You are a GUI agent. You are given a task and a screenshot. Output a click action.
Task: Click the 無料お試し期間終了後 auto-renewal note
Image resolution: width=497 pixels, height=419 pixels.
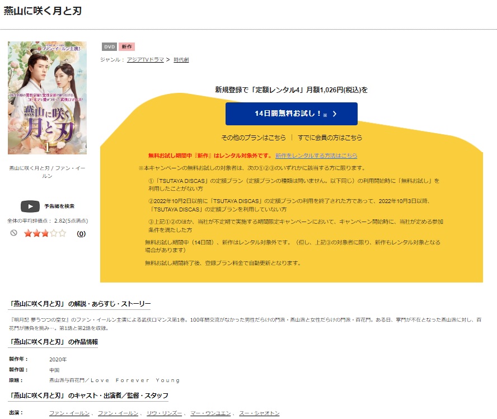[x=223, y=263]
